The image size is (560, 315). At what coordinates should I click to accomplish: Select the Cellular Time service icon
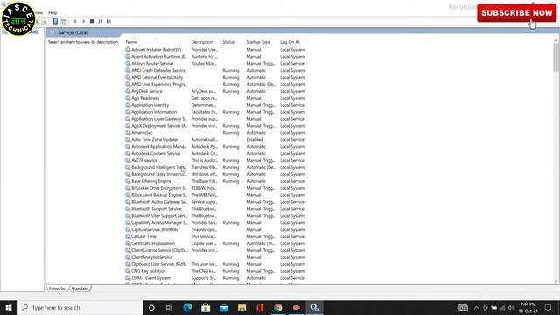coord(128,236)
